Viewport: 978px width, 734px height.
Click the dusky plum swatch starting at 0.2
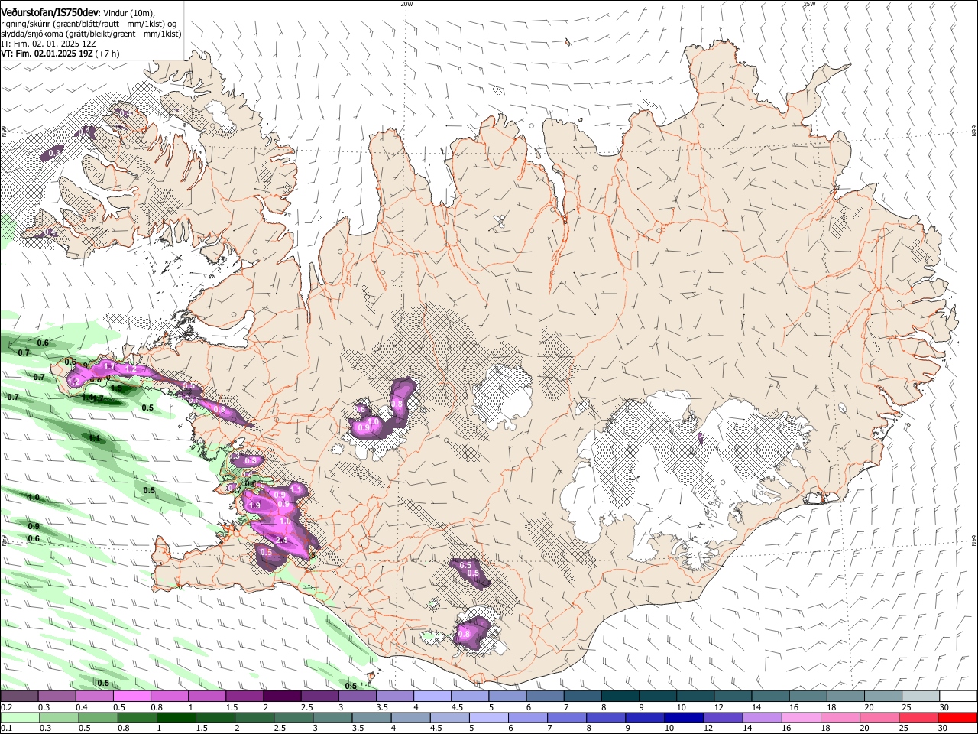click(19, 696)
